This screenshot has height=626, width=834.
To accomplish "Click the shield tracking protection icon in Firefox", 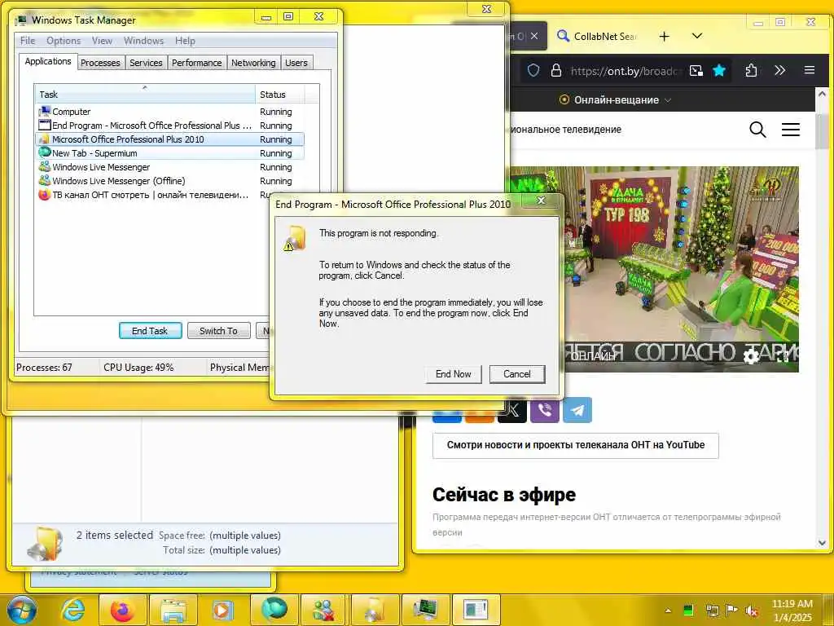I will pos(533,70).
